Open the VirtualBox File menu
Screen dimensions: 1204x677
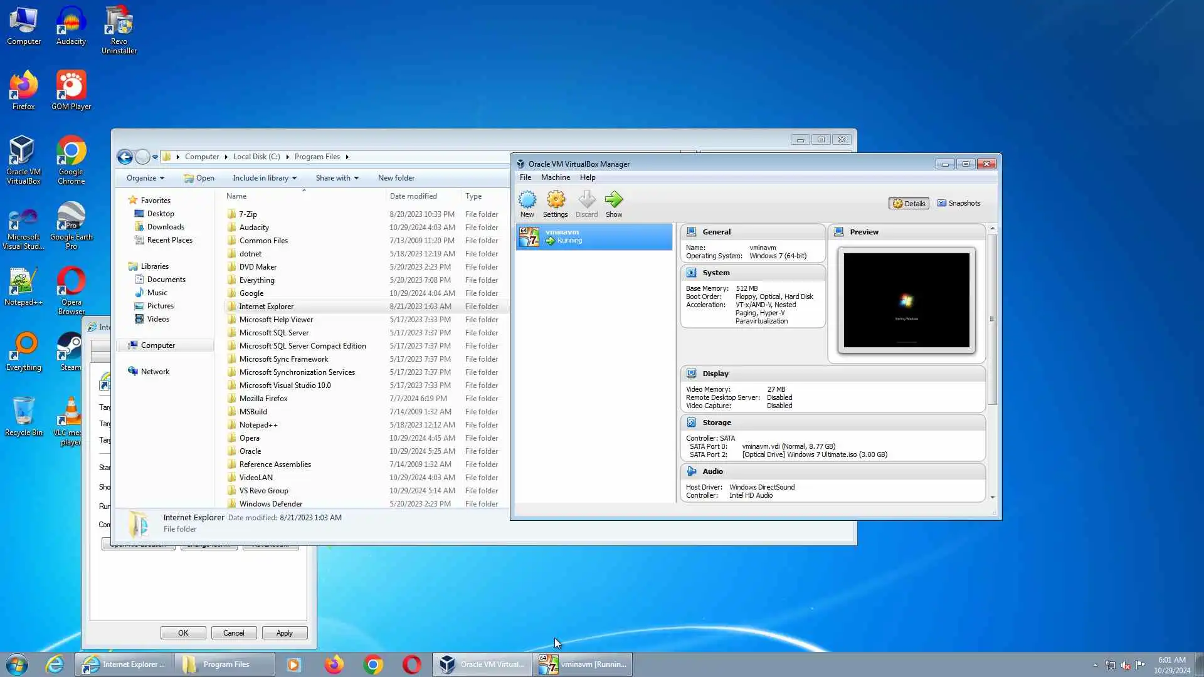coord(525,177)
